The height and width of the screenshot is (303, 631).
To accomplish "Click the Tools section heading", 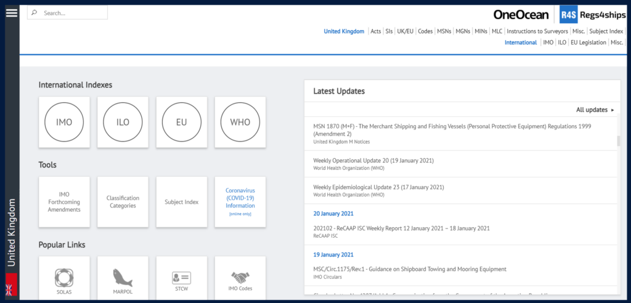I will (47, 164).
